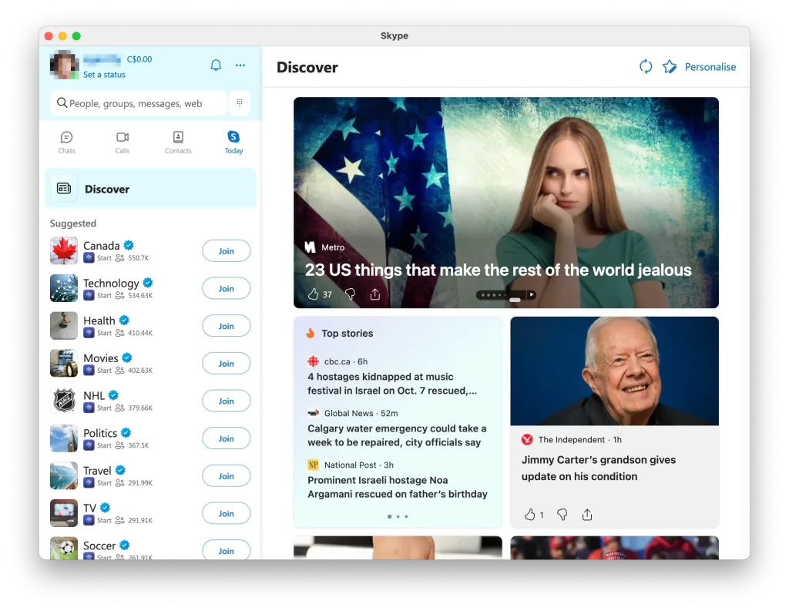
Task: Switch to the Calls tab
Action: point(123,143)
